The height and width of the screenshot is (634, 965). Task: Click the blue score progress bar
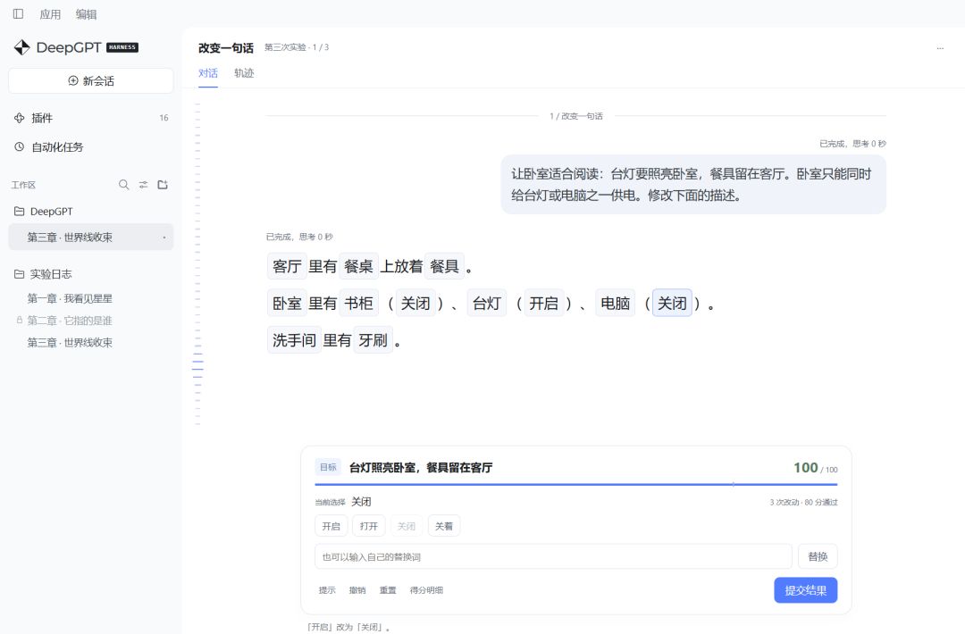tap(576, 485)
